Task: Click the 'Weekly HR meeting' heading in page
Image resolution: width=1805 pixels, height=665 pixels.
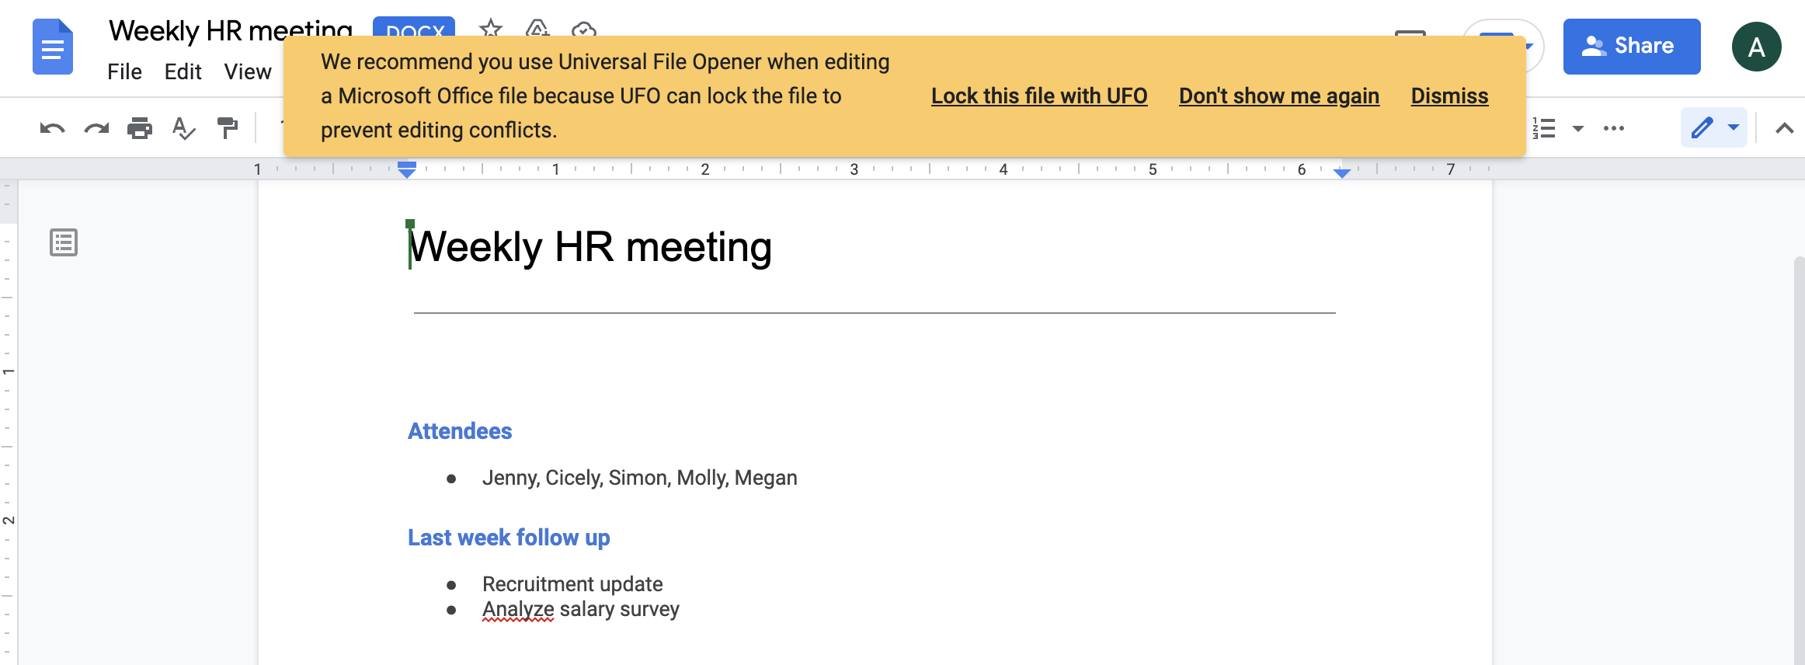Action: tap(590, 247)
